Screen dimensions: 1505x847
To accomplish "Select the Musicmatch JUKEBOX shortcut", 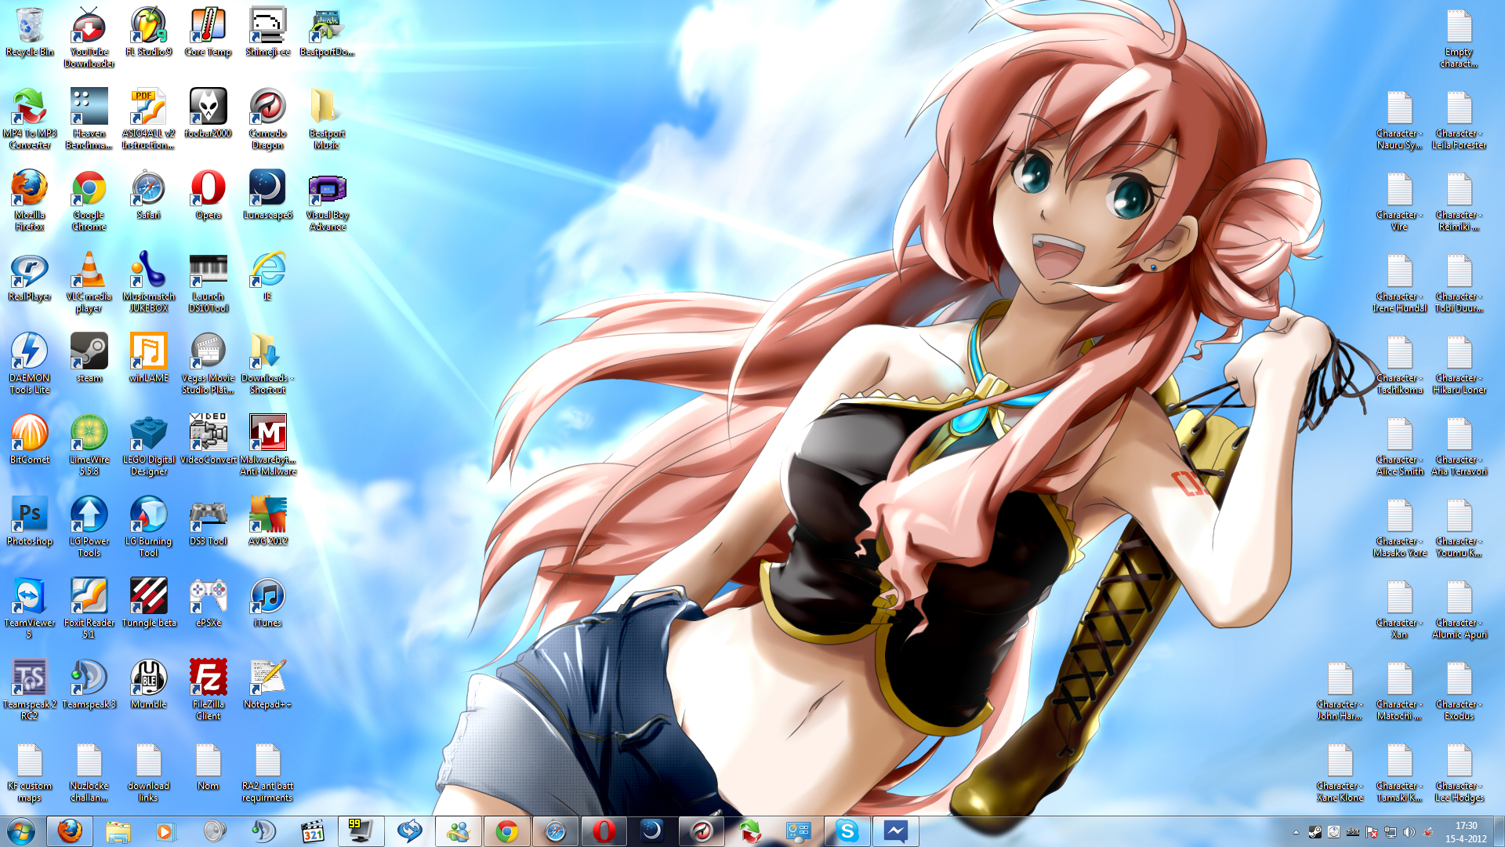I will (149, 282).
